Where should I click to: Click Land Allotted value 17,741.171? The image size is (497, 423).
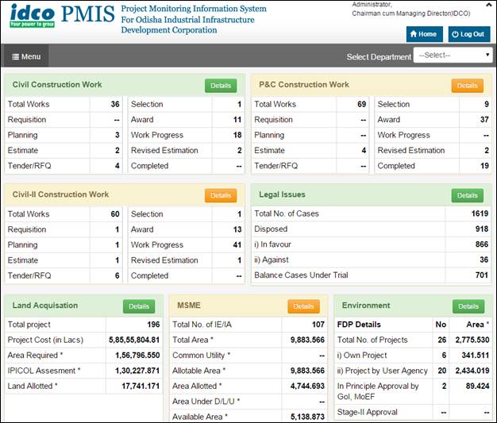(141, 386)
